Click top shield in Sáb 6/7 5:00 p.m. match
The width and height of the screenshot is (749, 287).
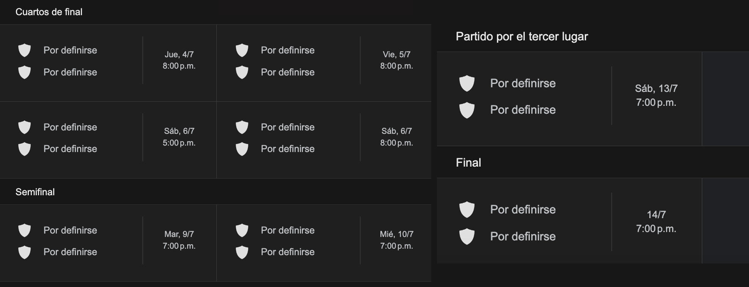click(x=25, y=127)
